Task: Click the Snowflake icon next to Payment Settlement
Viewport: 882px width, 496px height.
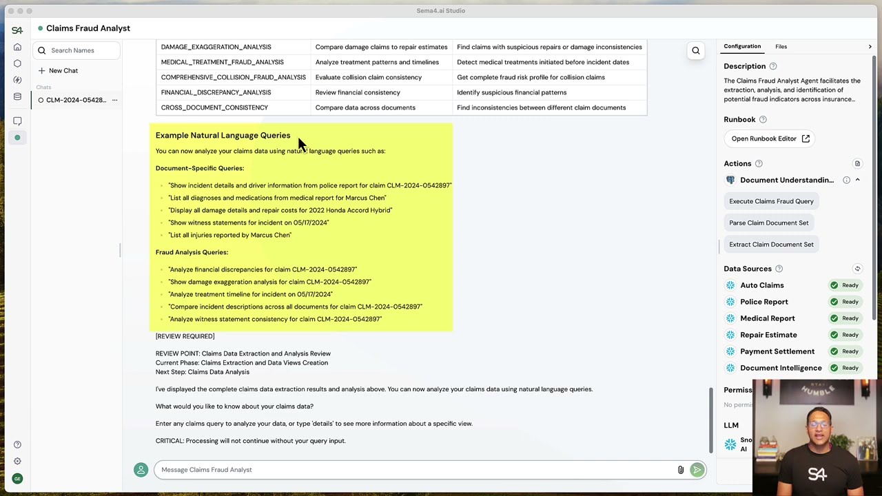Action: (x=730, y=351)
